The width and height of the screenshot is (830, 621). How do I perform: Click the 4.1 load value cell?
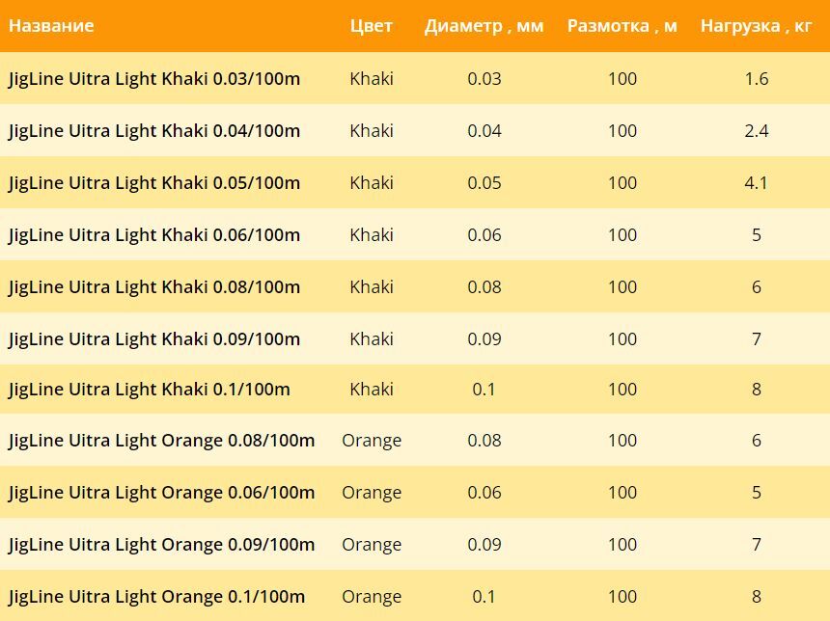coord(756,182)
